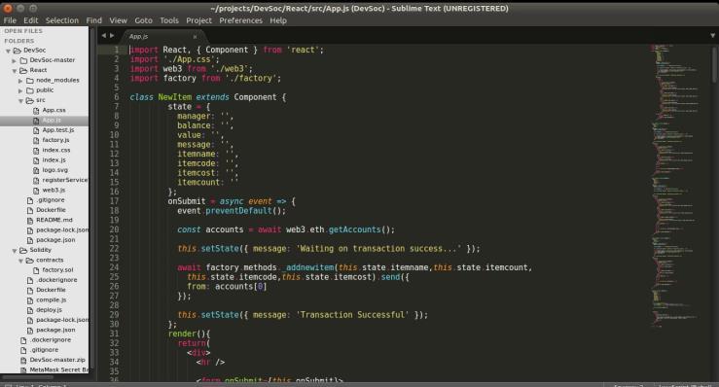
Task: Open the Edit menu
Action: [31, 20]
